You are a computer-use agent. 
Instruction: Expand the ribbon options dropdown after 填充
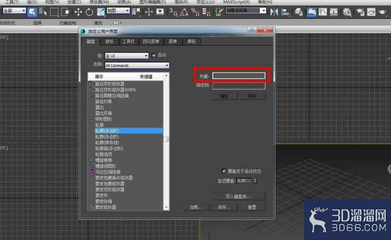click(117, 23)
